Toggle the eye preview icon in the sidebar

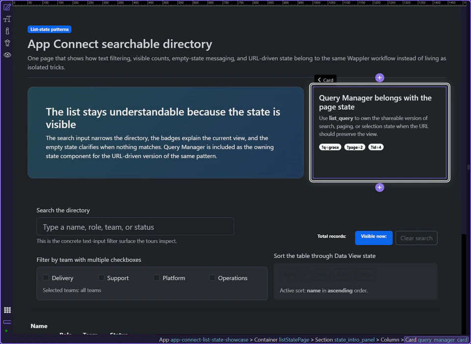[x=7, y=55]
